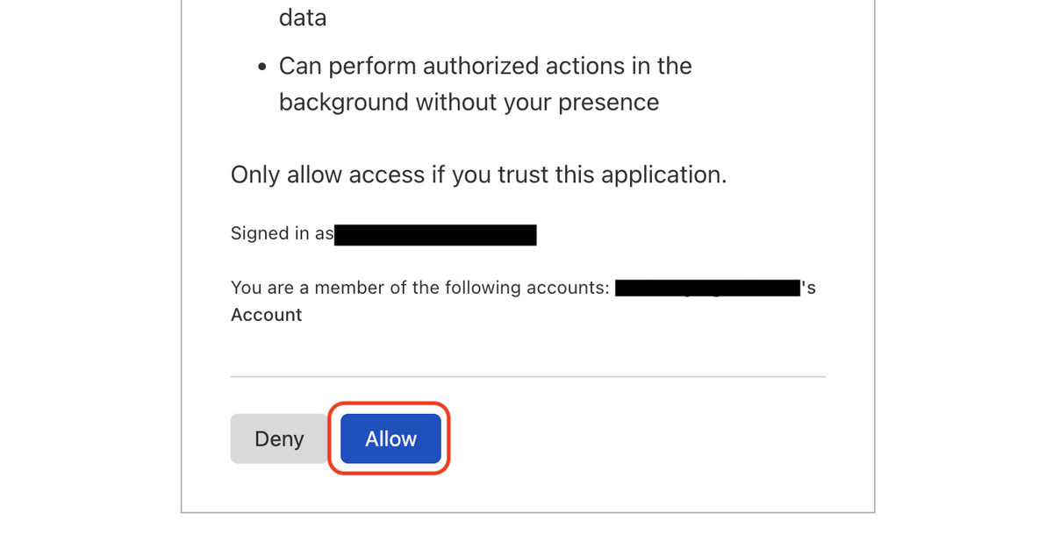The image size is (1053, 542).
Task: Click the redacted email after 'Signed in as'
Action: (x=435, y=234)
